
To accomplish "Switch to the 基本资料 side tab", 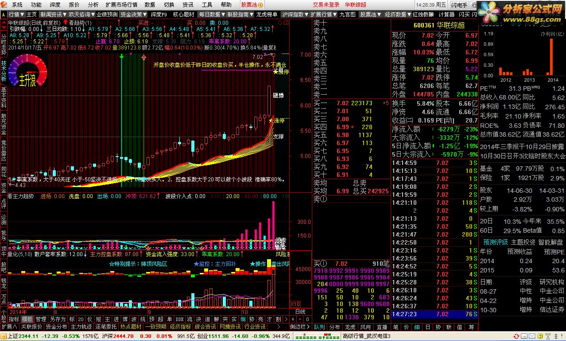I will point(4,97).
